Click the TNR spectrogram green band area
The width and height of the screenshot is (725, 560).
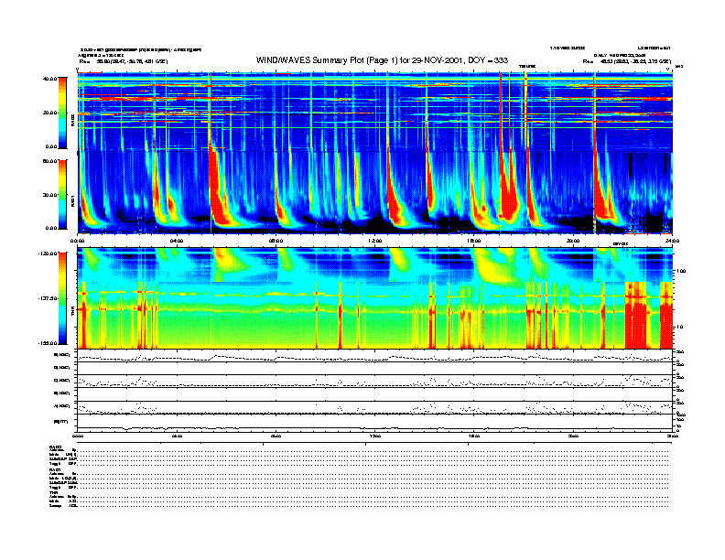(x=374, y=326)
